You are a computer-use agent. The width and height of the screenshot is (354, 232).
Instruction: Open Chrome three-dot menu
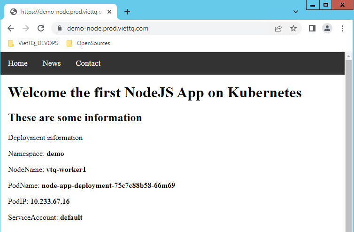[342, 28]
